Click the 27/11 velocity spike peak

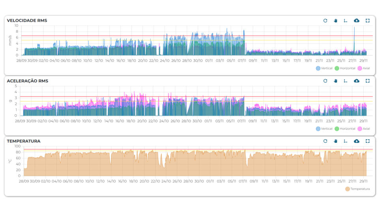click(x=355, y=28)
